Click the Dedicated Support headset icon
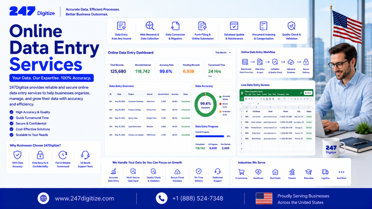This screenshot has height=209, width=372. 218,171
